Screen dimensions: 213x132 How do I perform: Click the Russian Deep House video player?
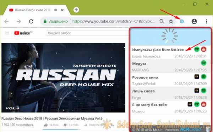pyautogui.click(x=63, y=78)
